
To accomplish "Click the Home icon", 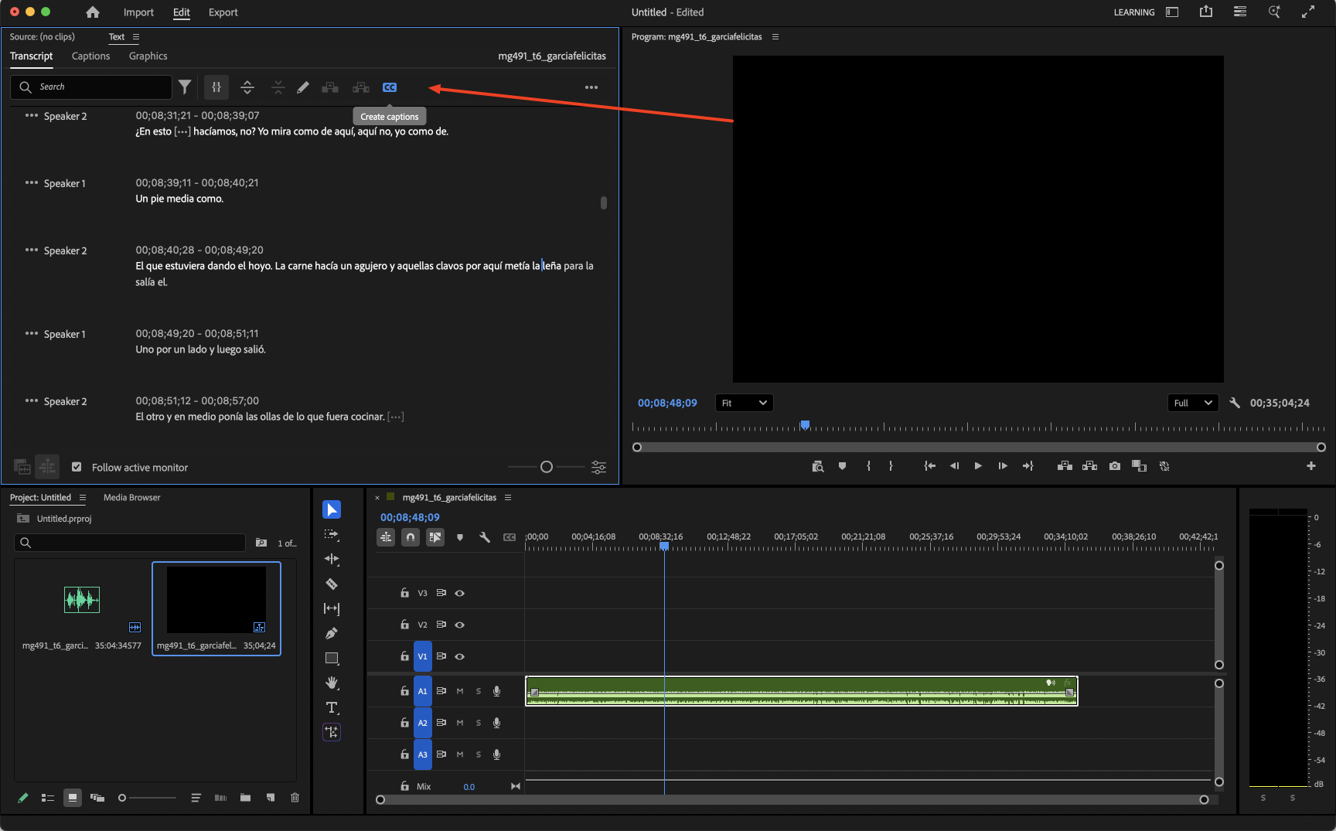I will pos(93,12).
